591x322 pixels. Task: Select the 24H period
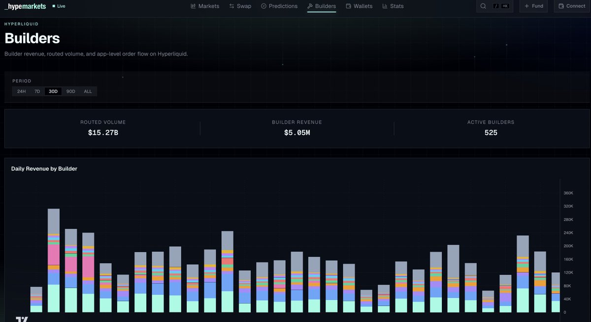21,91
